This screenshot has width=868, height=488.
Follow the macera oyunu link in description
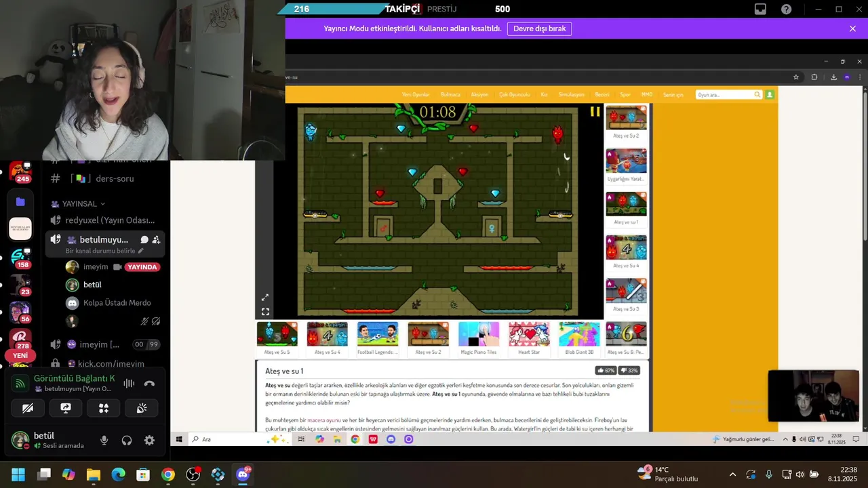pyautogui.click(x=324, y=420)
